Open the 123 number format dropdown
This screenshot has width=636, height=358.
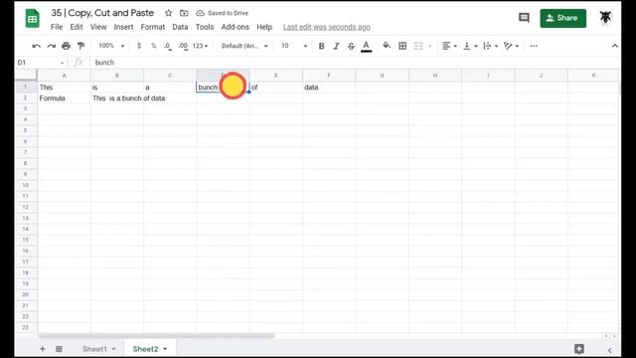pyautogui.click(x=200, y=46)
